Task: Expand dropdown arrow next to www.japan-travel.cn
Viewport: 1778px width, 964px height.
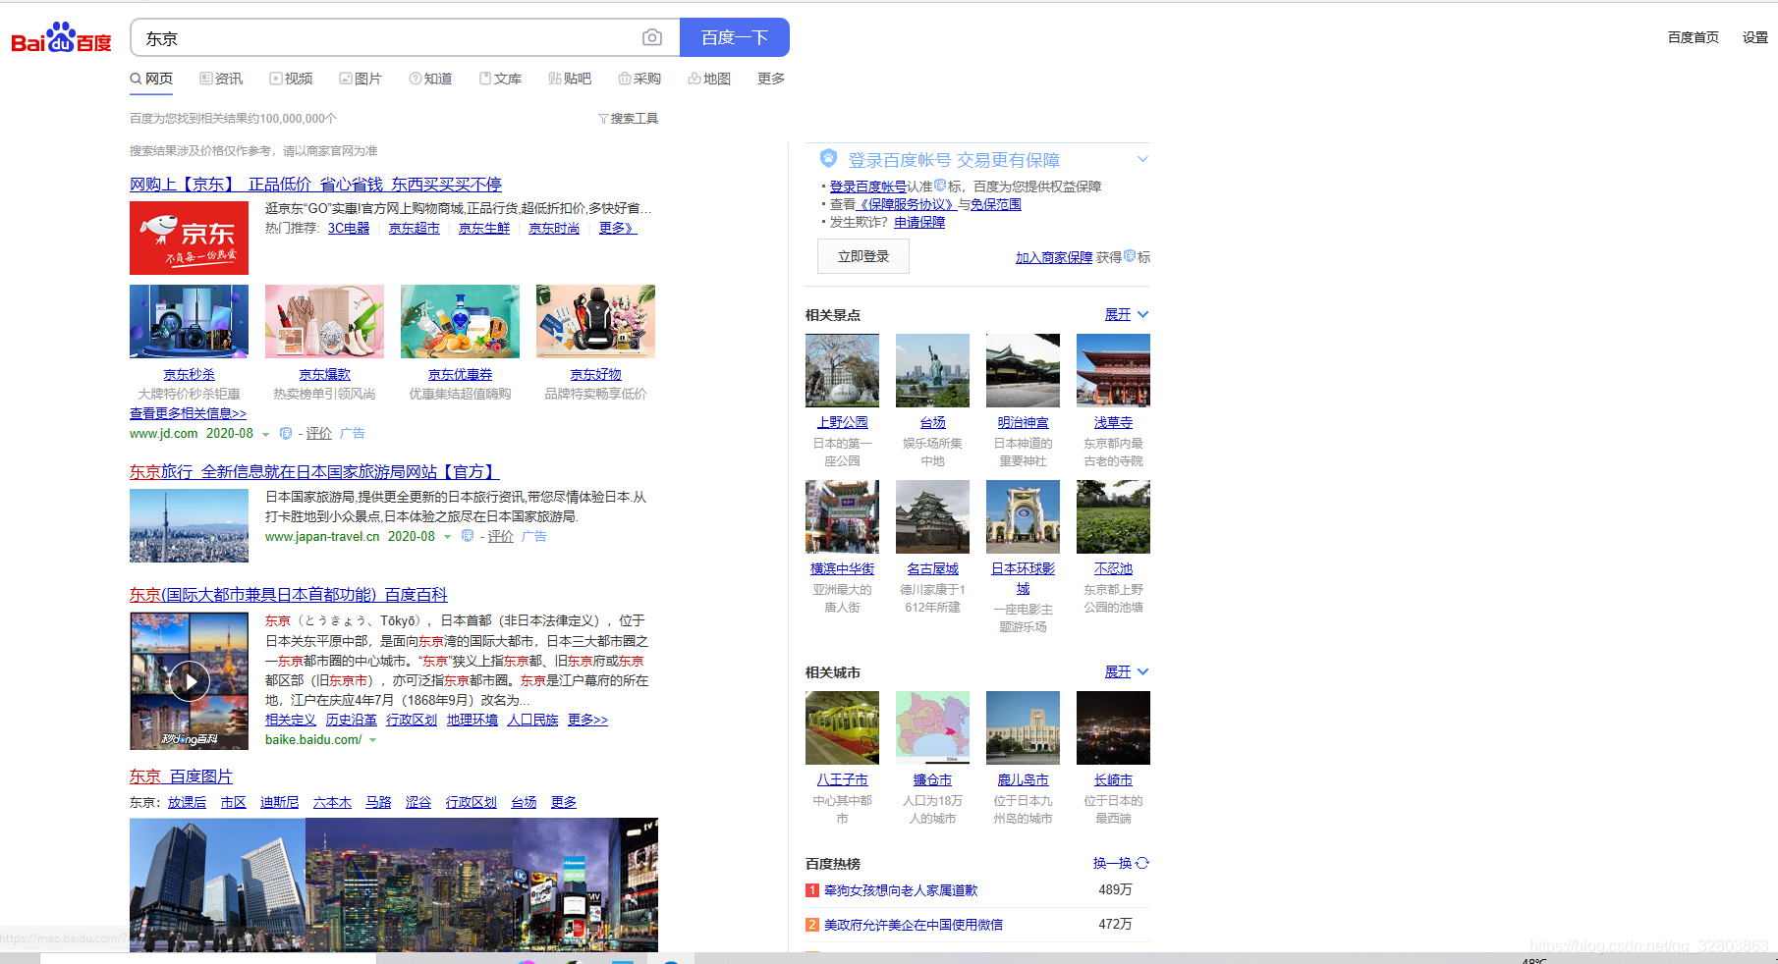Action: pos(448,537)
